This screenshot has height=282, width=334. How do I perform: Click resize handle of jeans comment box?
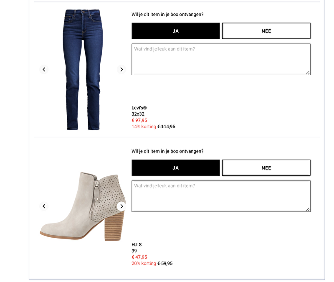pyautogui.click(x=308, y=73)
